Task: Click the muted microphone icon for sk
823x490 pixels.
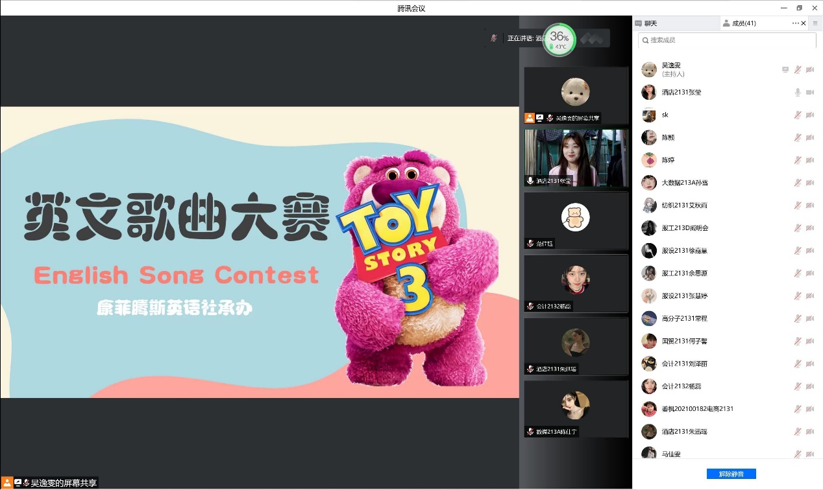Action: (x=798, y=115)
